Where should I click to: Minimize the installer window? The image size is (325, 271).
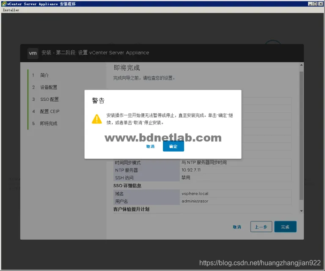pyautogui.click(x=310, y=4)
